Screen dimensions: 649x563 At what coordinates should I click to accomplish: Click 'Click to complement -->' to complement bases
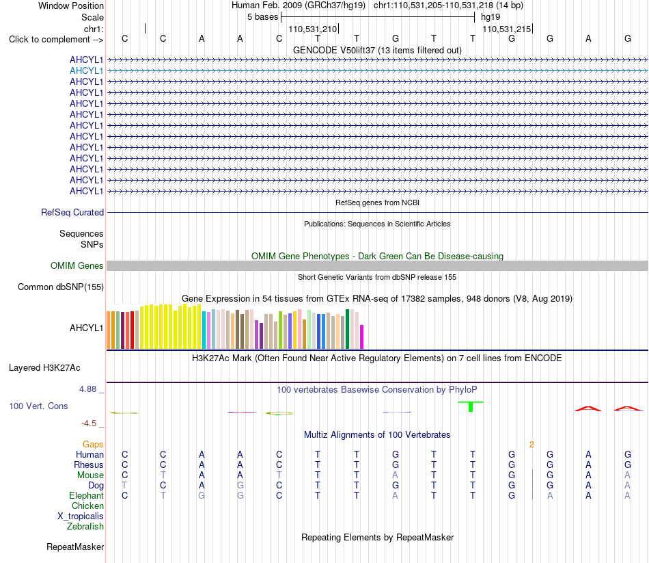pos(56,40)
